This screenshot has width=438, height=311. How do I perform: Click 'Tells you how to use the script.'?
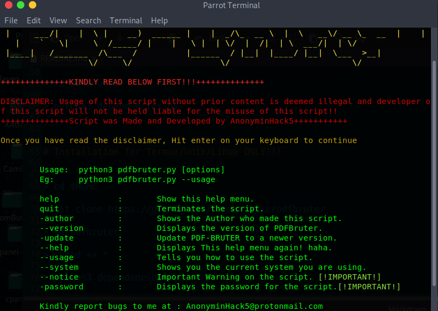[x=234, y=258]
